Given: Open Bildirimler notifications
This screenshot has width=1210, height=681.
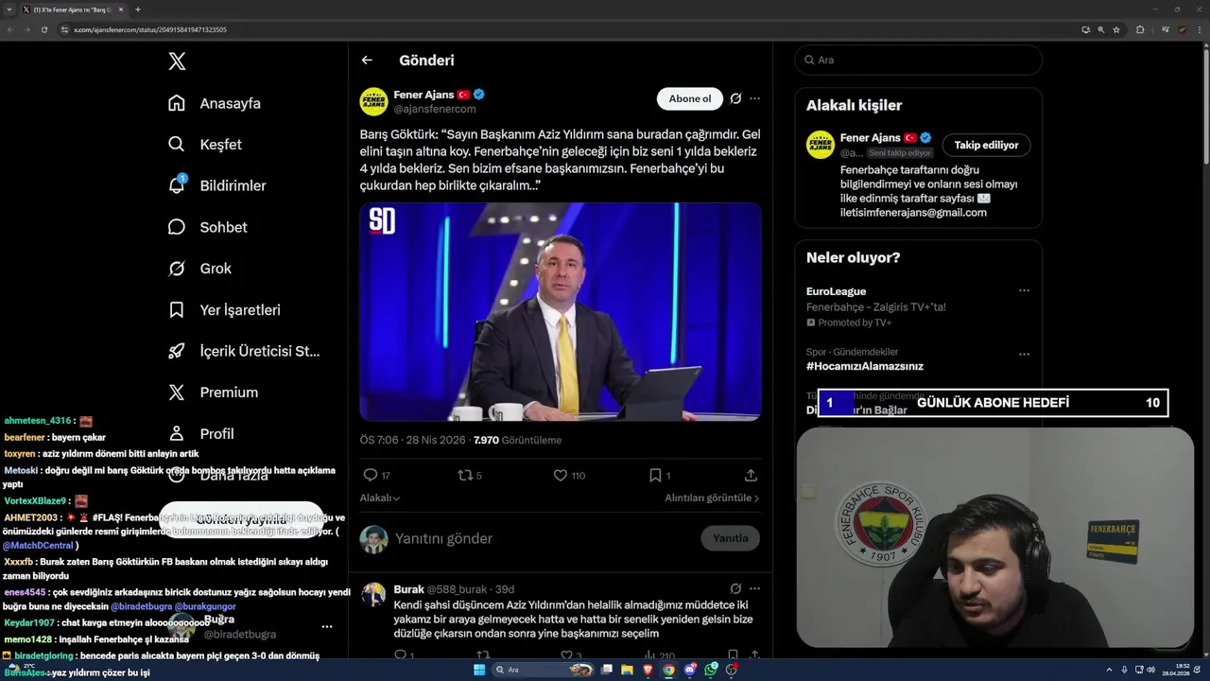Looking at the screenshot, I should point(216,185).
